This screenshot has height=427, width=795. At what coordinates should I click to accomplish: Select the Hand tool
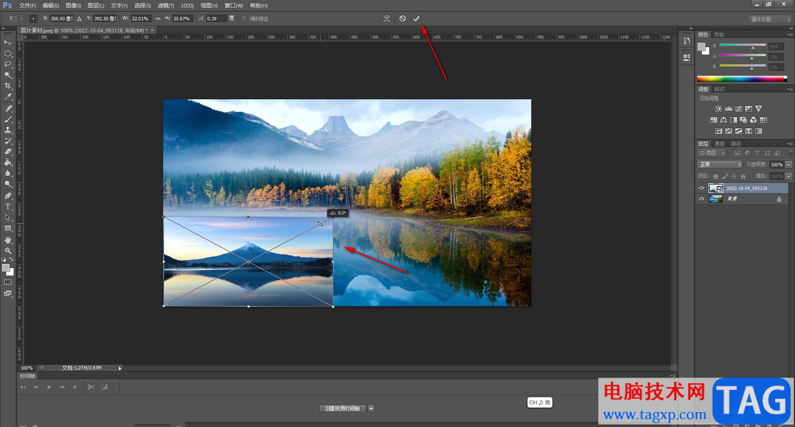tap(8, 240)
